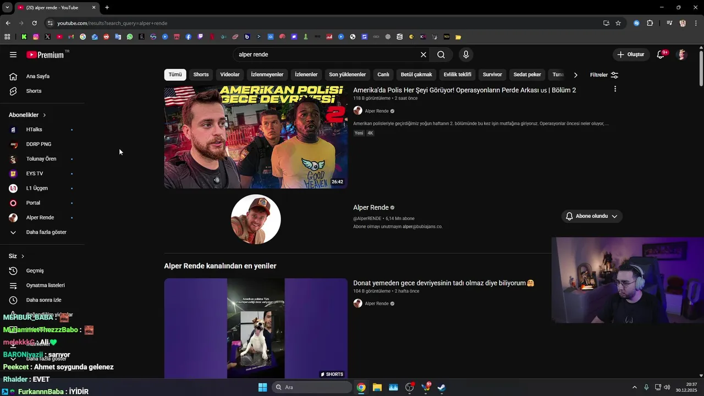Select the Survivor filter chip
This screenshot has width=704, height=396.
[492, 75]
